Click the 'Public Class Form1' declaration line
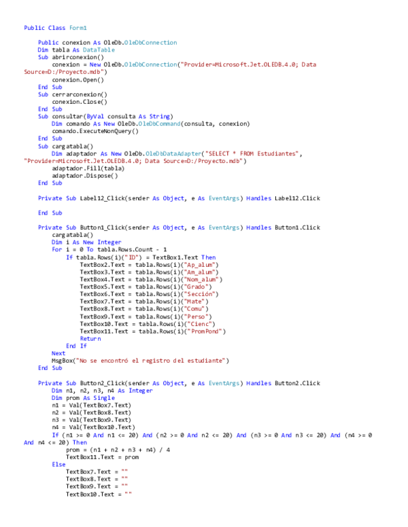Image resolution: width=408 pixels, height=527 pixels. coord(56,28)
